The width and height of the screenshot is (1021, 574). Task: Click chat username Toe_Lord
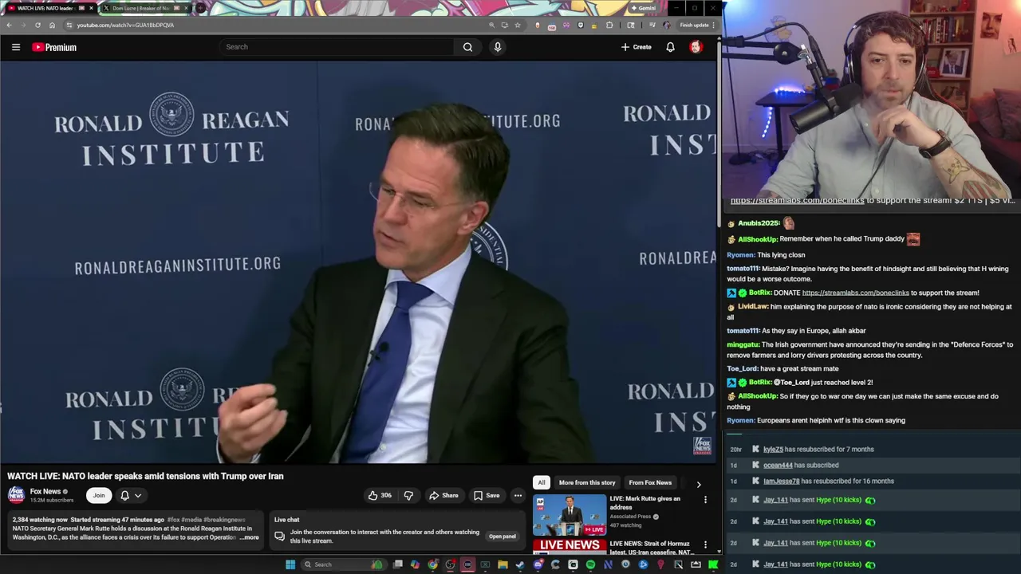[741, 368]
